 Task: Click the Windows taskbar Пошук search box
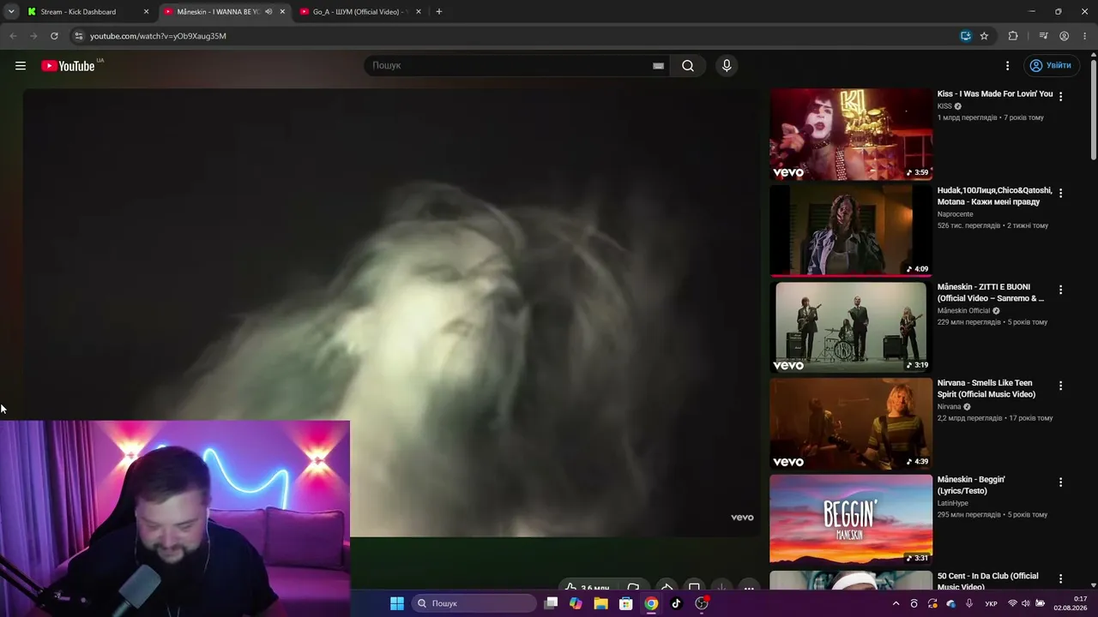point(474,603)
